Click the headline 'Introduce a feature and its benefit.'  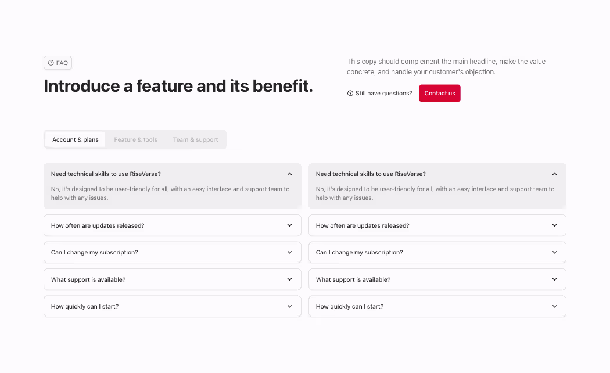pos(178,85)
